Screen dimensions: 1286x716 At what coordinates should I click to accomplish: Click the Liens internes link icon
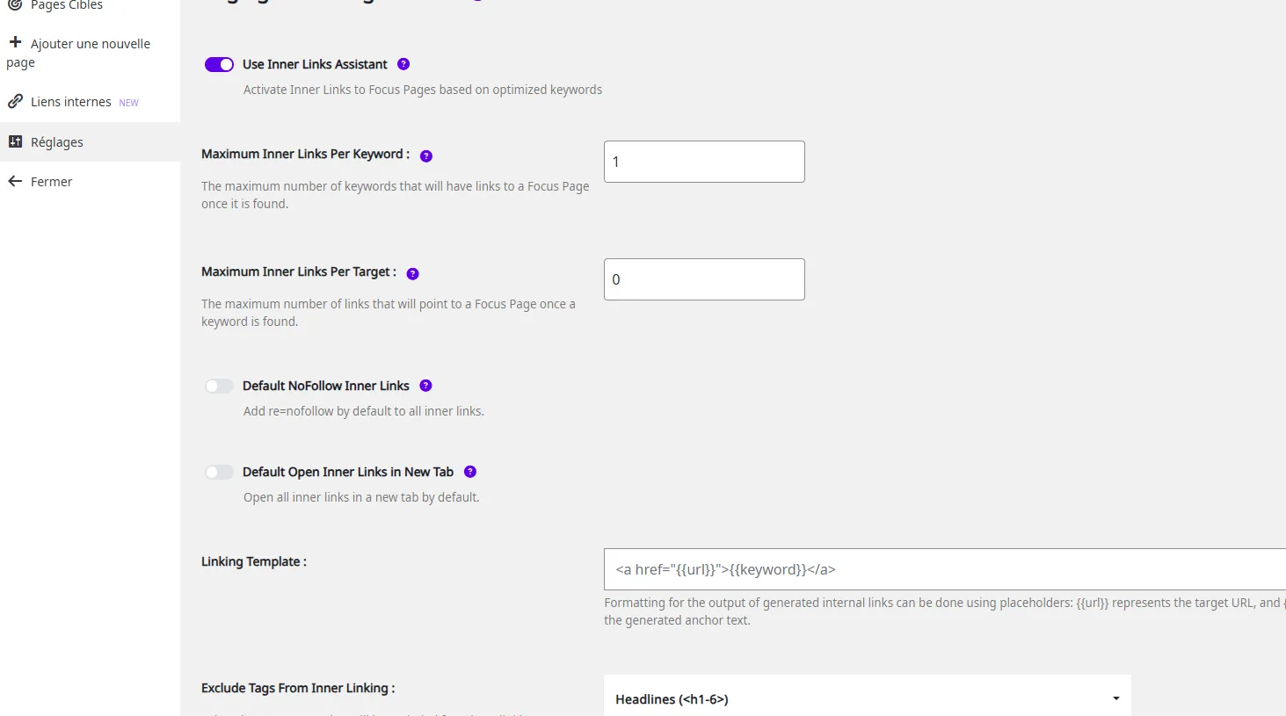coord(15,101)
